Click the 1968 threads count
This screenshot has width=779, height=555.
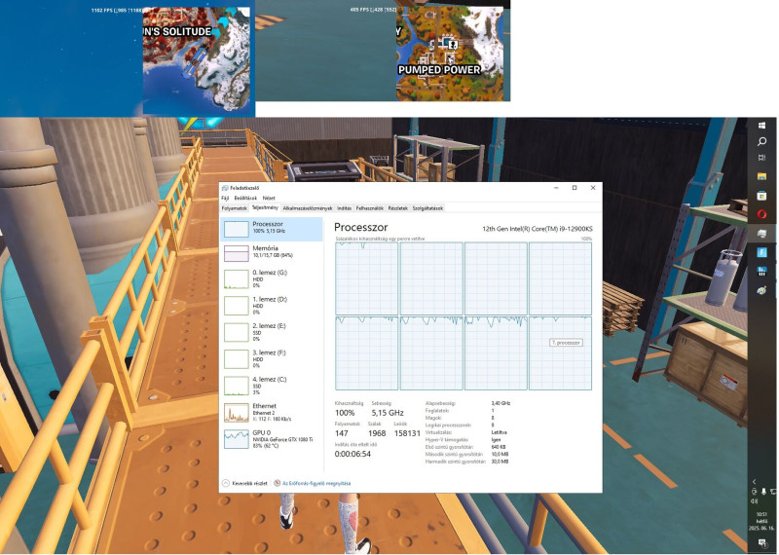[377, 433]
